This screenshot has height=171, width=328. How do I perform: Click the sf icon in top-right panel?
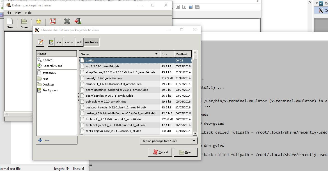321,3
